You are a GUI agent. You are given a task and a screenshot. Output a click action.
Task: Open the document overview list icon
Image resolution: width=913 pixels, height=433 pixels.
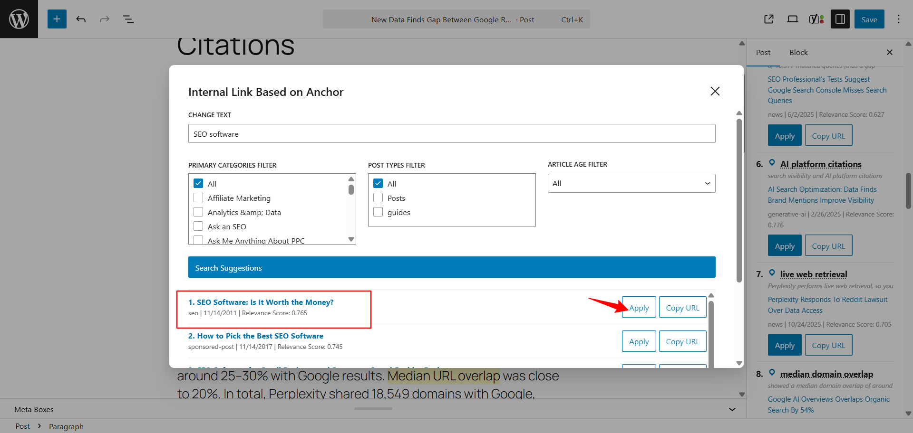tap(128, 19)
